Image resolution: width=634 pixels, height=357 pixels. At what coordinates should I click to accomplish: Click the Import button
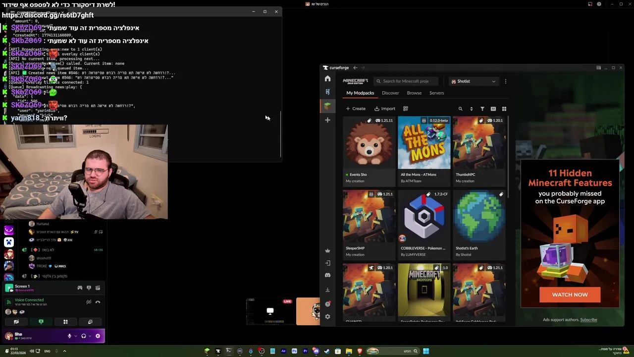tap(385, 109)
